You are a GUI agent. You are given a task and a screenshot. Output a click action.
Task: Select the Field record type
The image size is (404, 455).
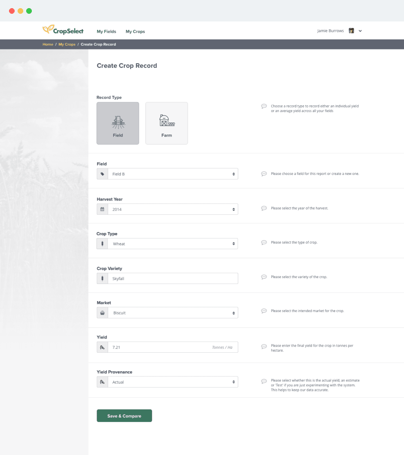(118, 123)
